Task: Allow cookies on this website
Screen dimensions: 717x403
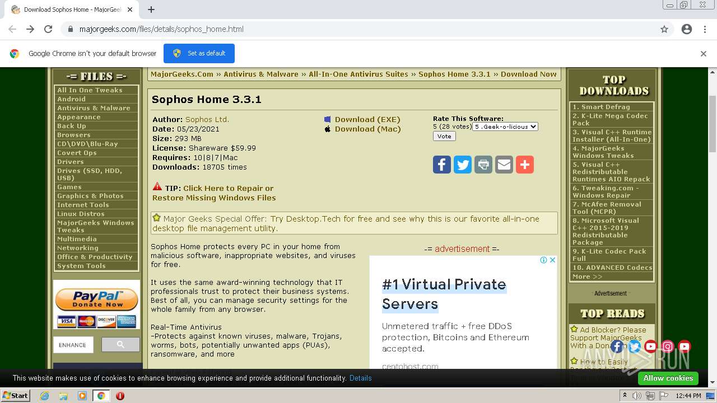Action: tap(668, 378)
